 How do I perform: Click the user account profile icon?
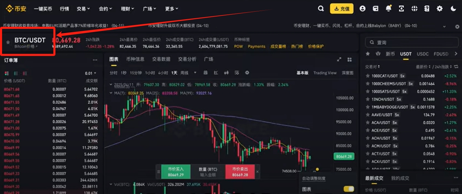pyautogui.click(x=363, y=9)
